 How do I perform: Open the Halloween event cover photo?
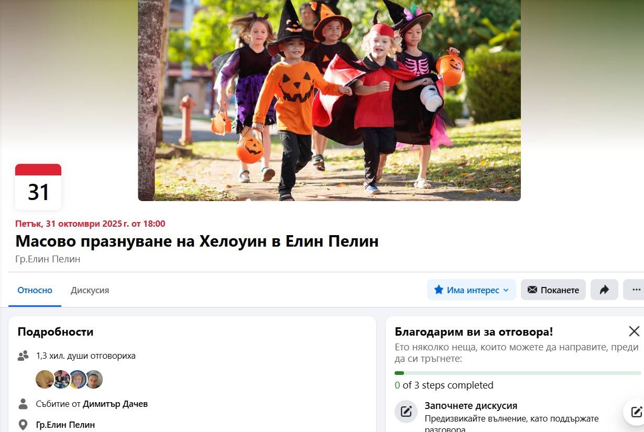pyautogui.click(x=329, y=100)
